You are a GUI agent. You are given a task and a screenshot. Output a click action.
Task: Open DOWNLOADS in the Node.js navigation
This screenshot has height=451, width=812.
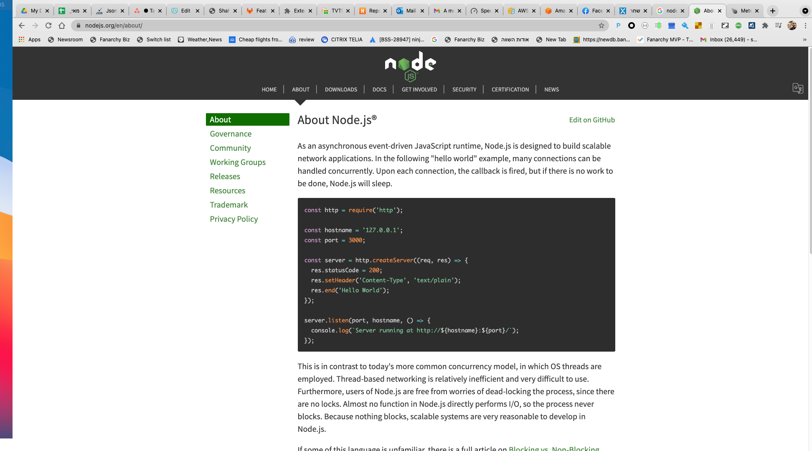pos(341,89)
